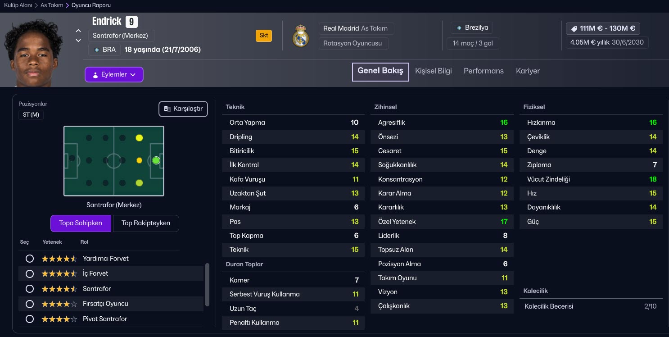The height and width of the screenshot is (337, 669).
Task: Open the Eylemler dropdown menu
Action: (x=114, y=75)
